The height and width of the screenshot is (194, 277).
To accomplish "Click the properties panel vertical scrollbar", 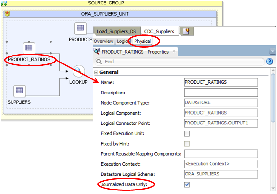I will pyautogui.click(x=273, y=98).
